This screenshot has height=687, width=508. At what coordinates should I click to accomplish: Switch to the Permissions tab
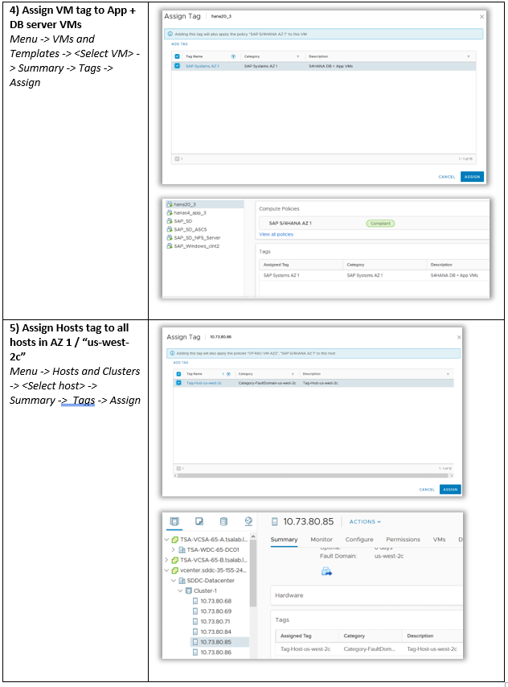403,539
